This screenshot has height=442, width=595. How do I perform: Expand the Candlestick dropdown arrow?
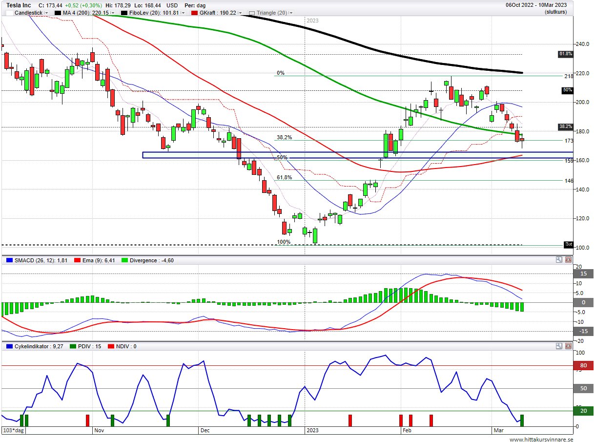(46, 13)
